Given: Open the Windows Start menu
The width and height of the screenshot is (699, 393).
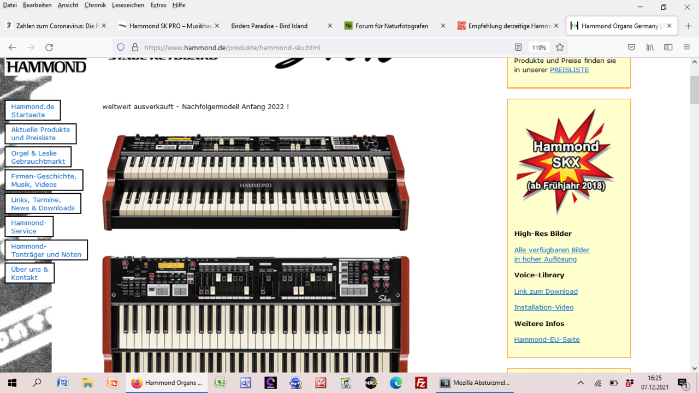Looking at the screenshot, I should click(12, 383).
